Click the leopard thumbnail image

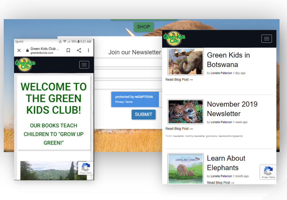click(x=185, y=112)
